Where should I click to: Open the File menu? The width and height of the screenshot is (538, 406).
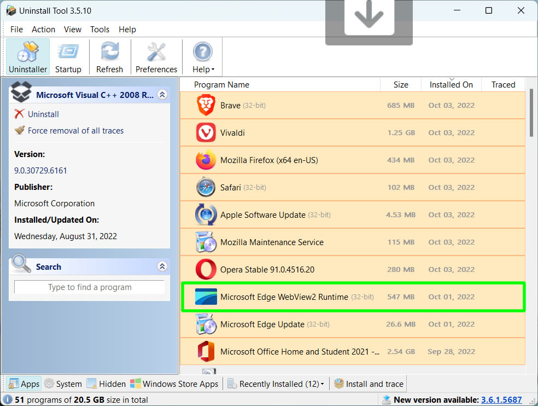click(x=16, y=30)
